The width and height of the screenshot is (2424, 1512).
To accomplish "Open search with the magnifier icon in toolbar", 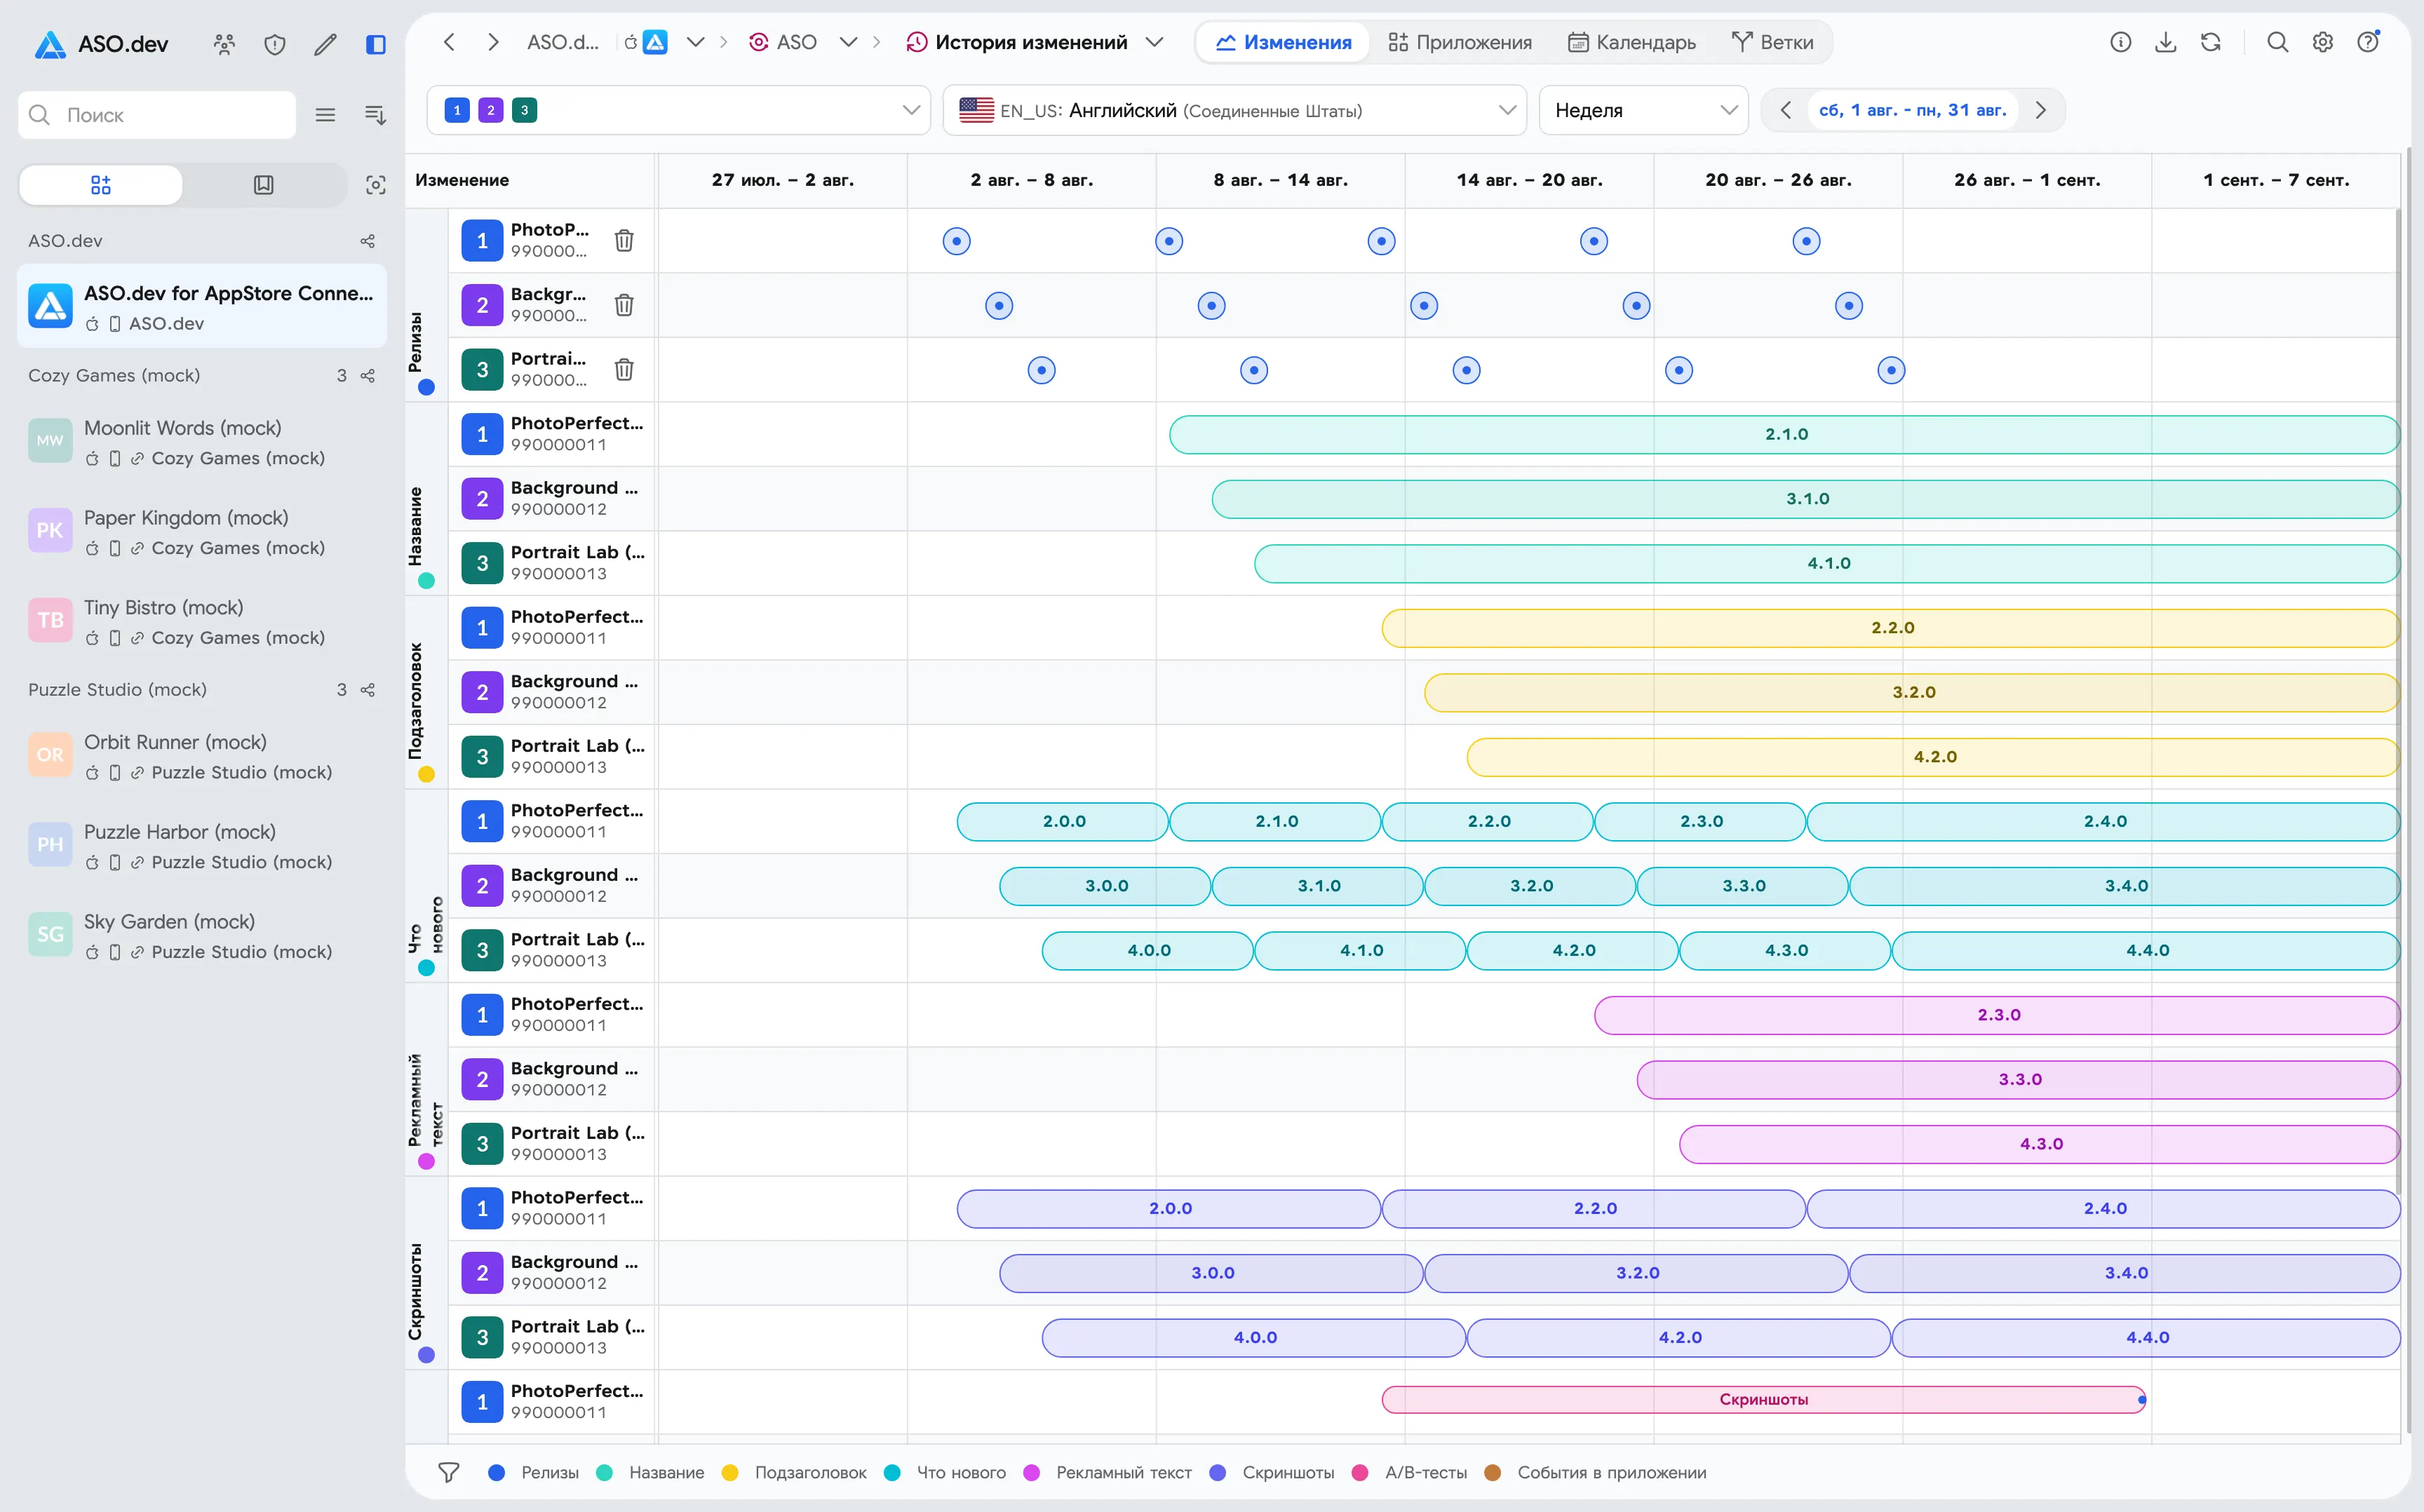I will point(2277,42).
